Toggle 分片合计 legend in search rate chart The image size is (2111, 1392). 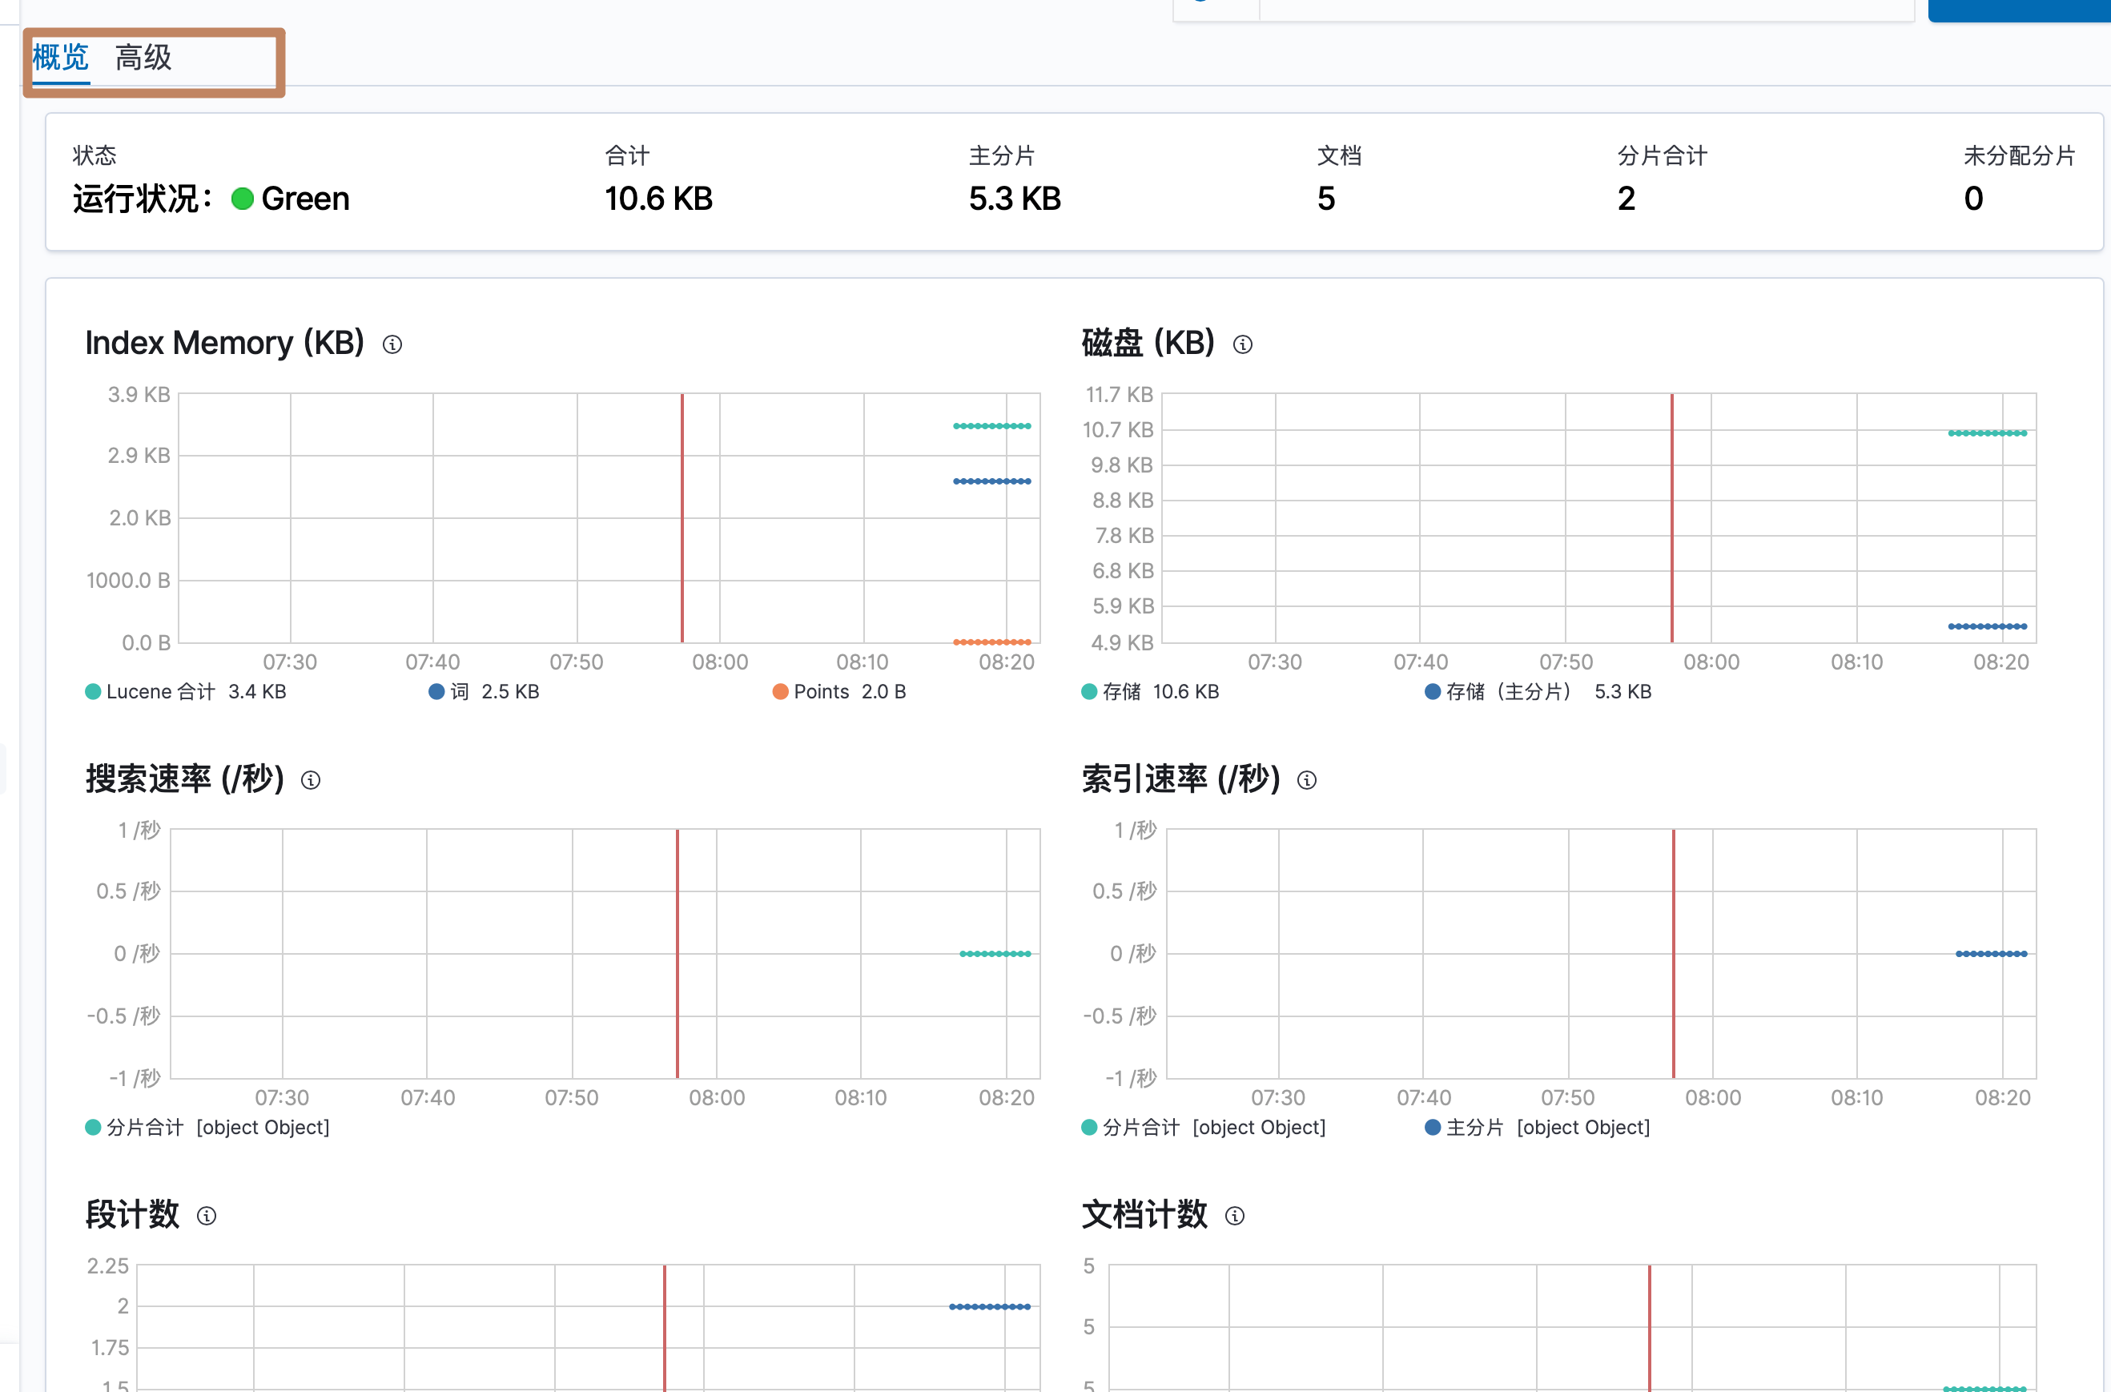coord(145,1128)
